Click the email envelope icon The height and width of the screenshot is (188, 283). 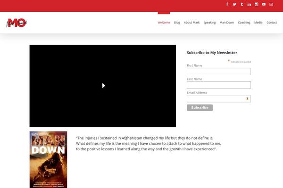coord(271,4)
